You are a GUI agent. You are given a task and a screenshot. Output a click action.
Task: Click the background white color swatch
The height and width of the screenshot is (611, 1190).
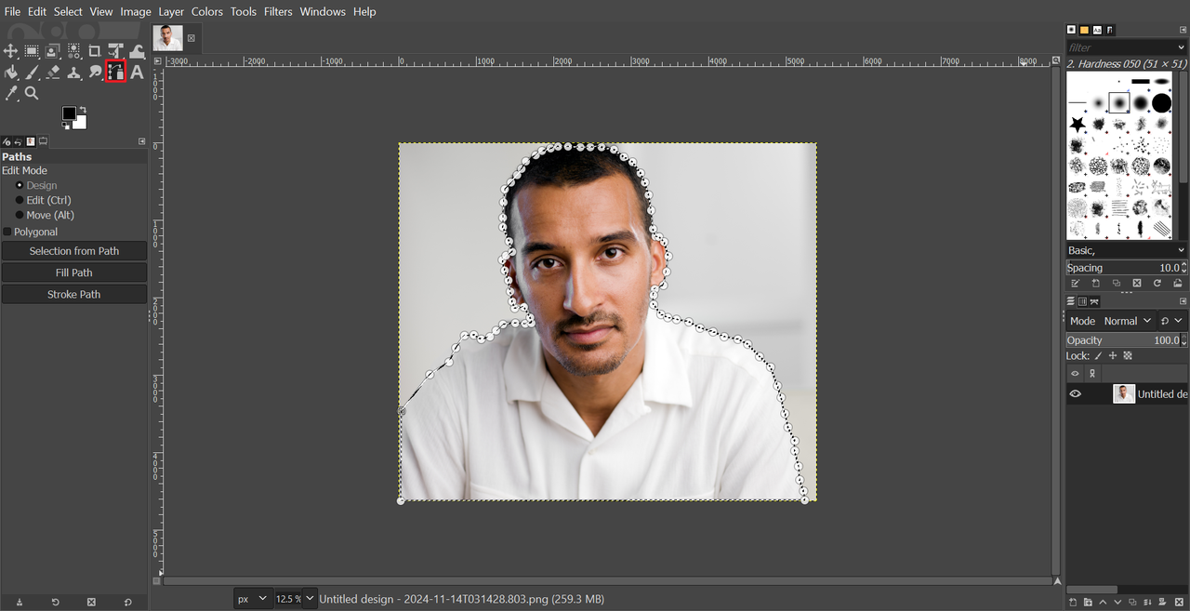click(x=81, y=124)
